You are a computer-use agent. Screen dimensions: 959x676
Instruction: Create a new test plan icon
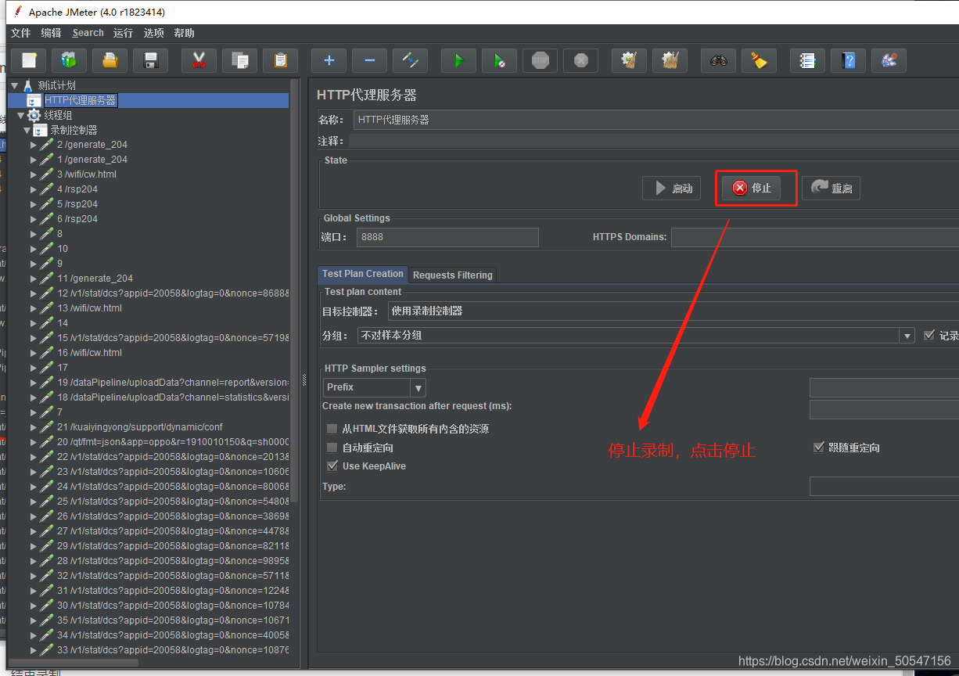tap(29, 60)
